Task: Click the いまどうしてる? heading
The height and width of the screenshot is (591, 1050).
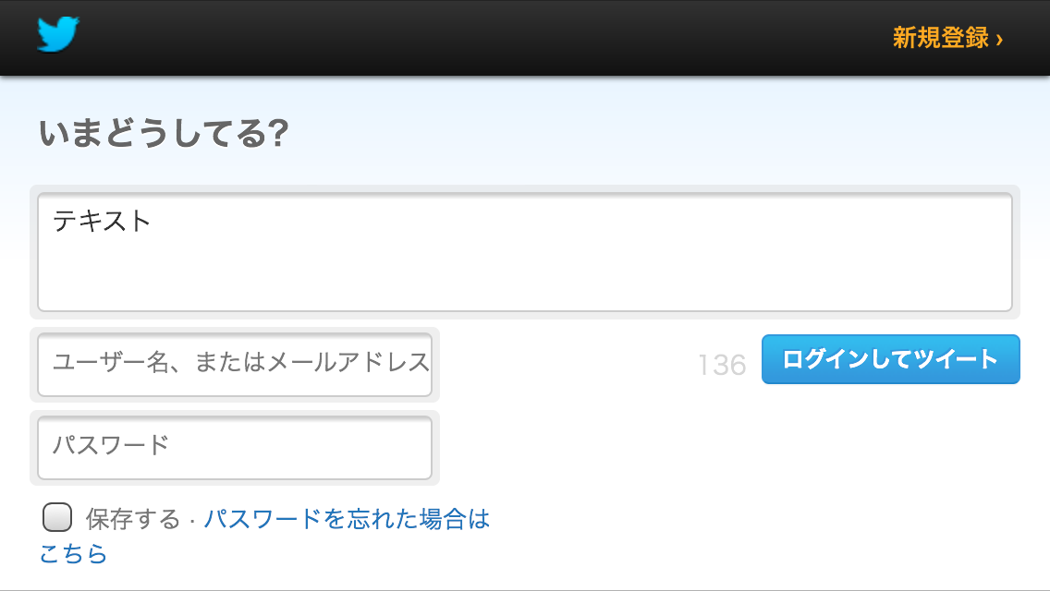Action: (164, 133)
